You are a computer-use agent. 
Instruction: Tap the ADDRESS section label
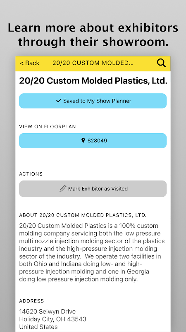pyautogui.click(x=31, y=301)
